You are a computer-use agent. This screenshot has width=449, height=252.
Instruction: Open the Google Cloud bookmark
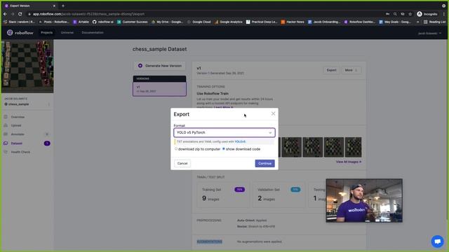pos(199,22)
